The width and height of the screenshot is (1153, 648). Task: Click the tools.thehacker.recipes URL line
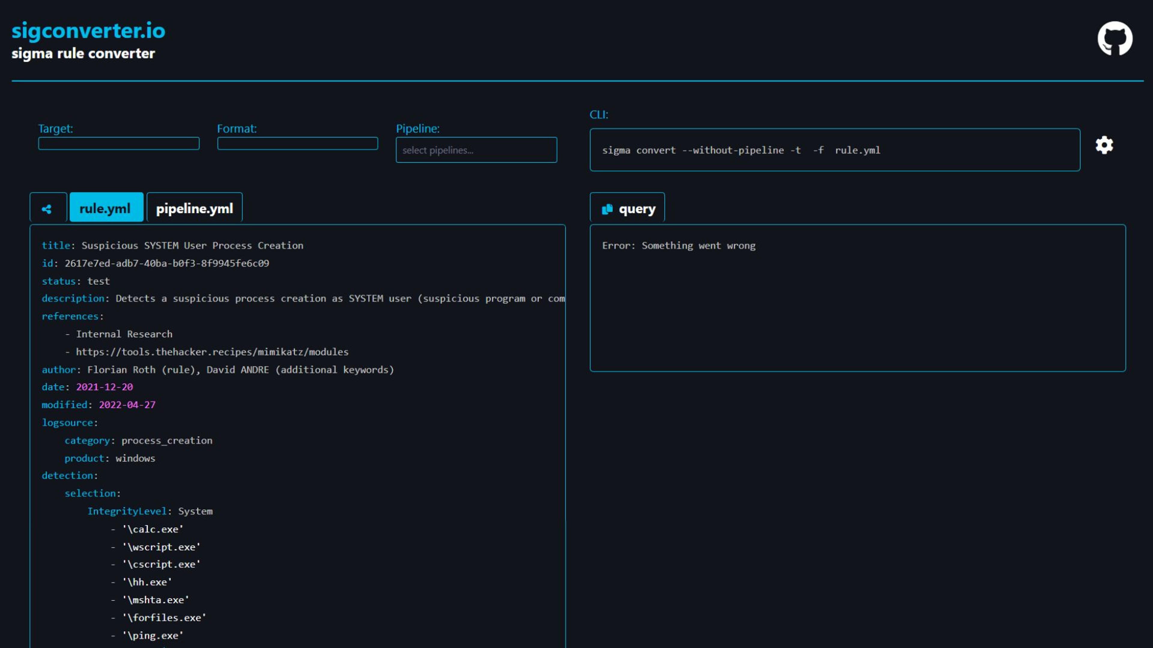point(207,352)
